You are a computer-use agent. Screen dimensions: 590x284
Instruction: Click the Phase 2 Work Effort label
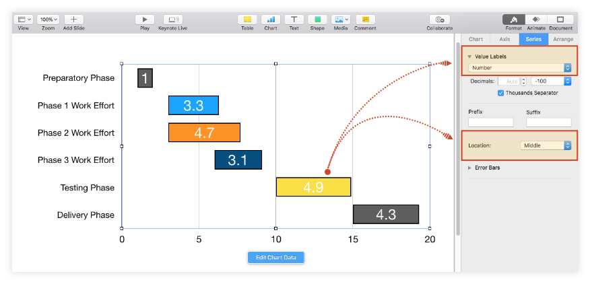[76, 133]
